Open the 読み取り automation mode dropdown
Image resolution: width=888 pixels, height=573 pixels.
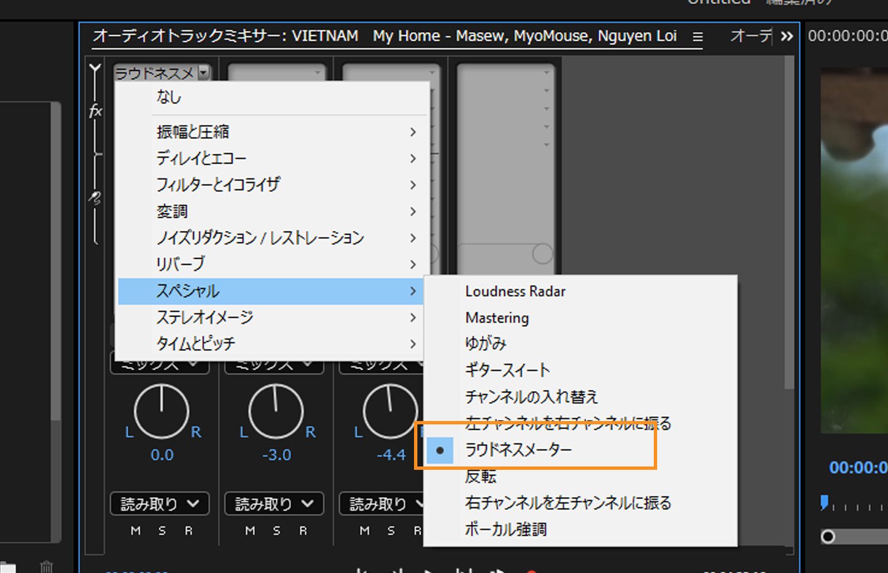[x=159, y=504]
